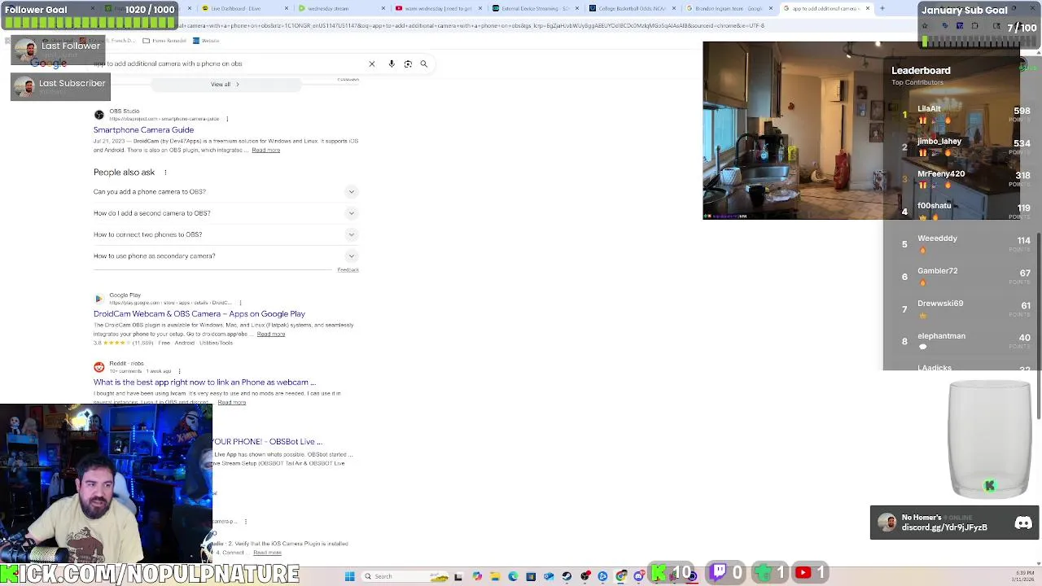Open Website bookmark
Screen dimensions: 1042x586
pos(205,41)
